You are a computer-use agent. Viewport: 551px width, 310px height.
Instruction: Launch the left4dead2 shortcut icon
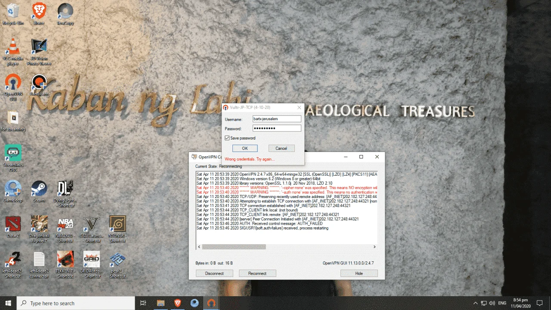(13, 265)
